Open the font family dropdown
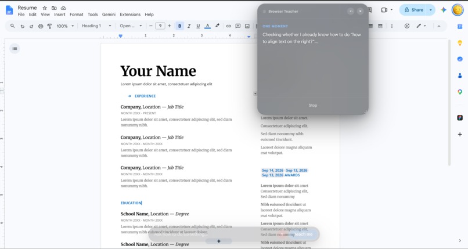The image size is (468, 249). point(131,26)
